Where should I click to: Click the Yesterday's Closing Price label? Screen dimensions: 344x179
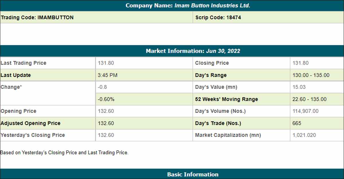[33, 135]
